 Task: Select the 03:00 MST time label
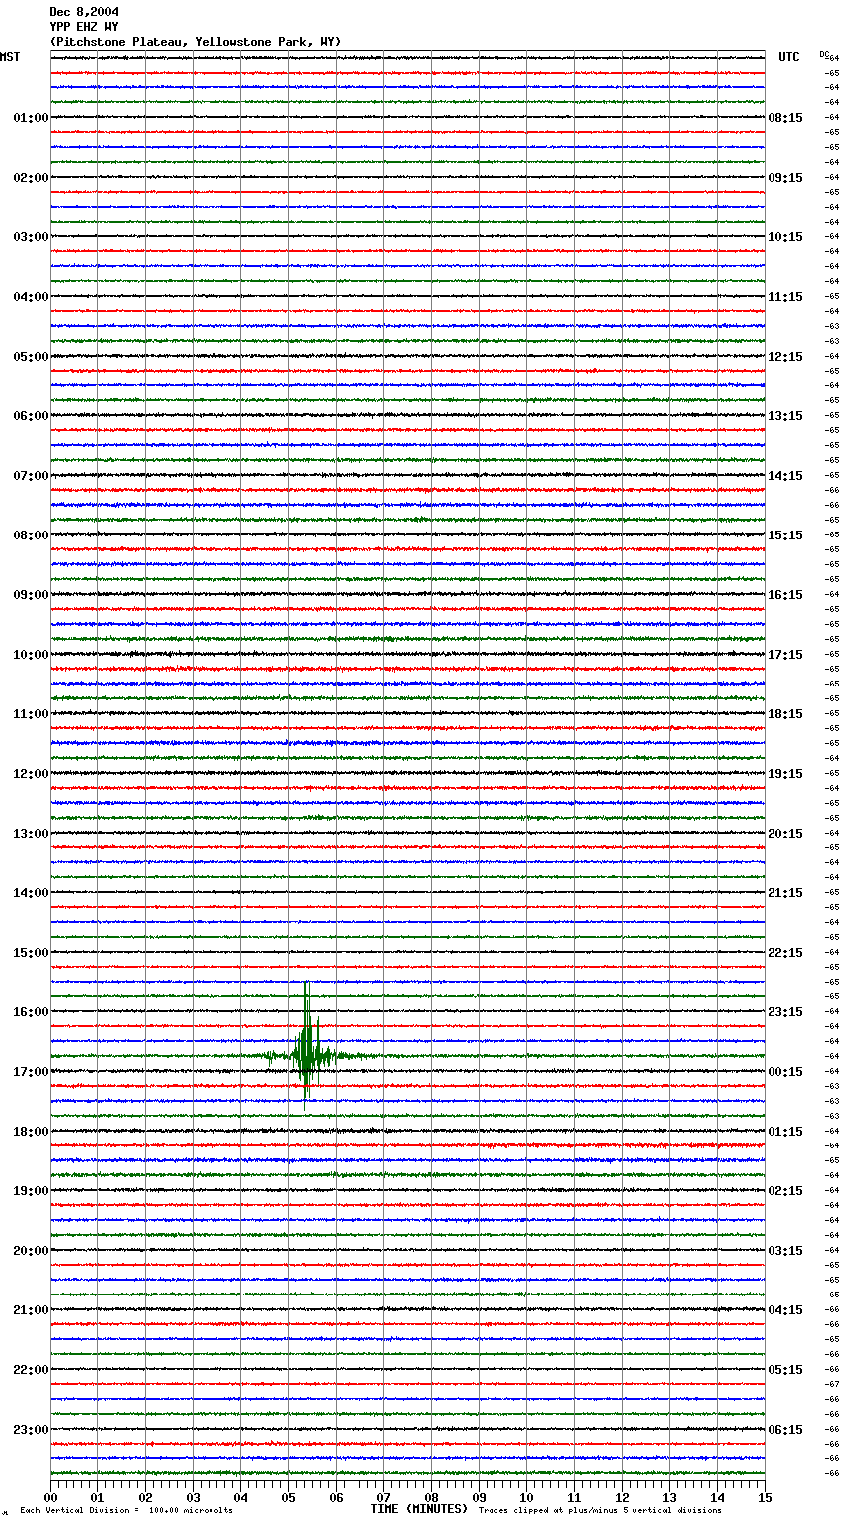[30, 237]
